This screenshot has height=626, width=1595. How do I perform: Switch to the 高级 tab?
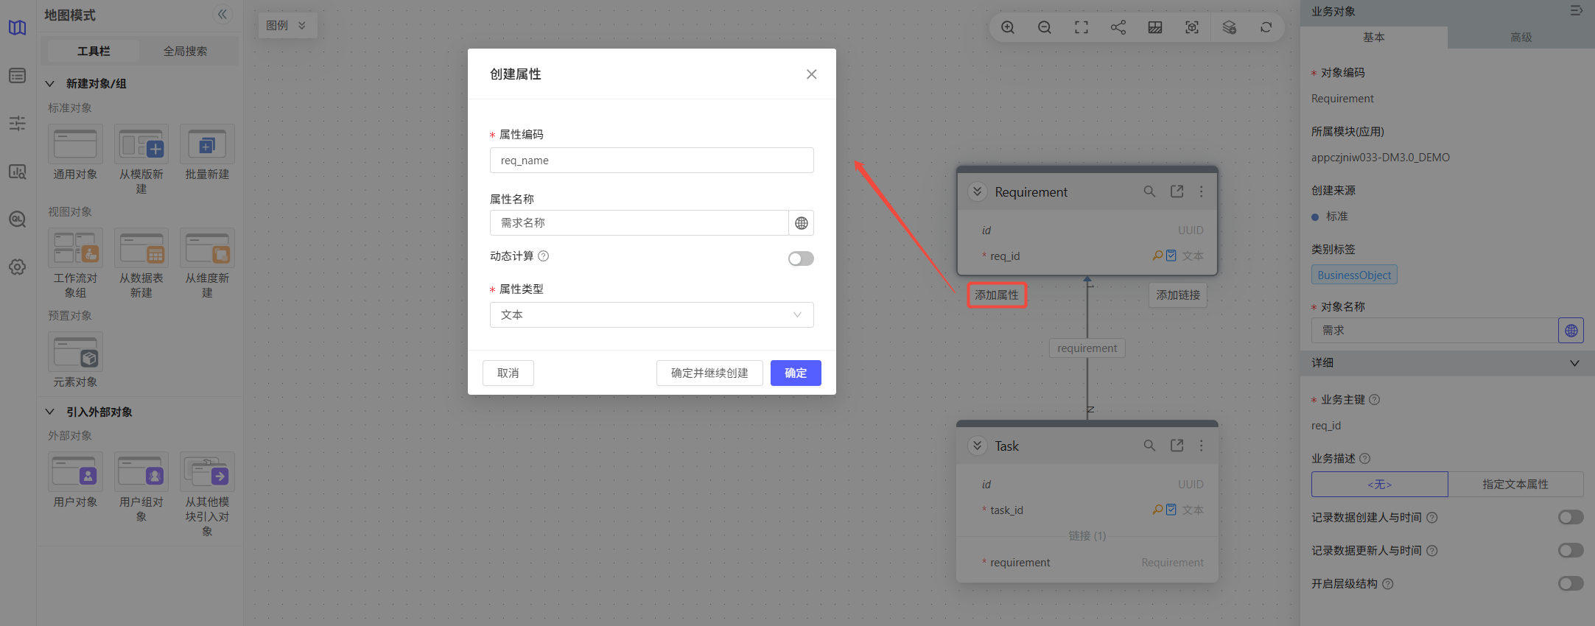1521,37
